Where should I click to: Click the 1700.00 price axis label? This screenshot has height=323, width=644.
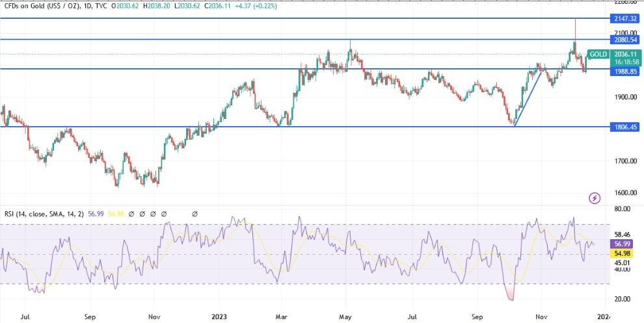pyautogui.click(x=624, y=161)
